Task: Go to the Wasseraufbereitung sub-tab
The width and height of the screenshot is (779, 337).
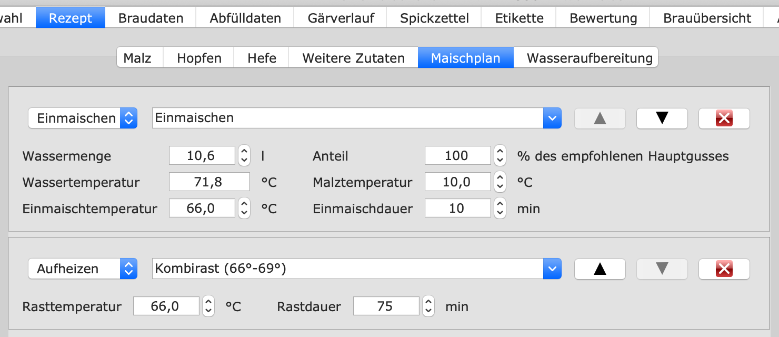Action: [590, 58]
